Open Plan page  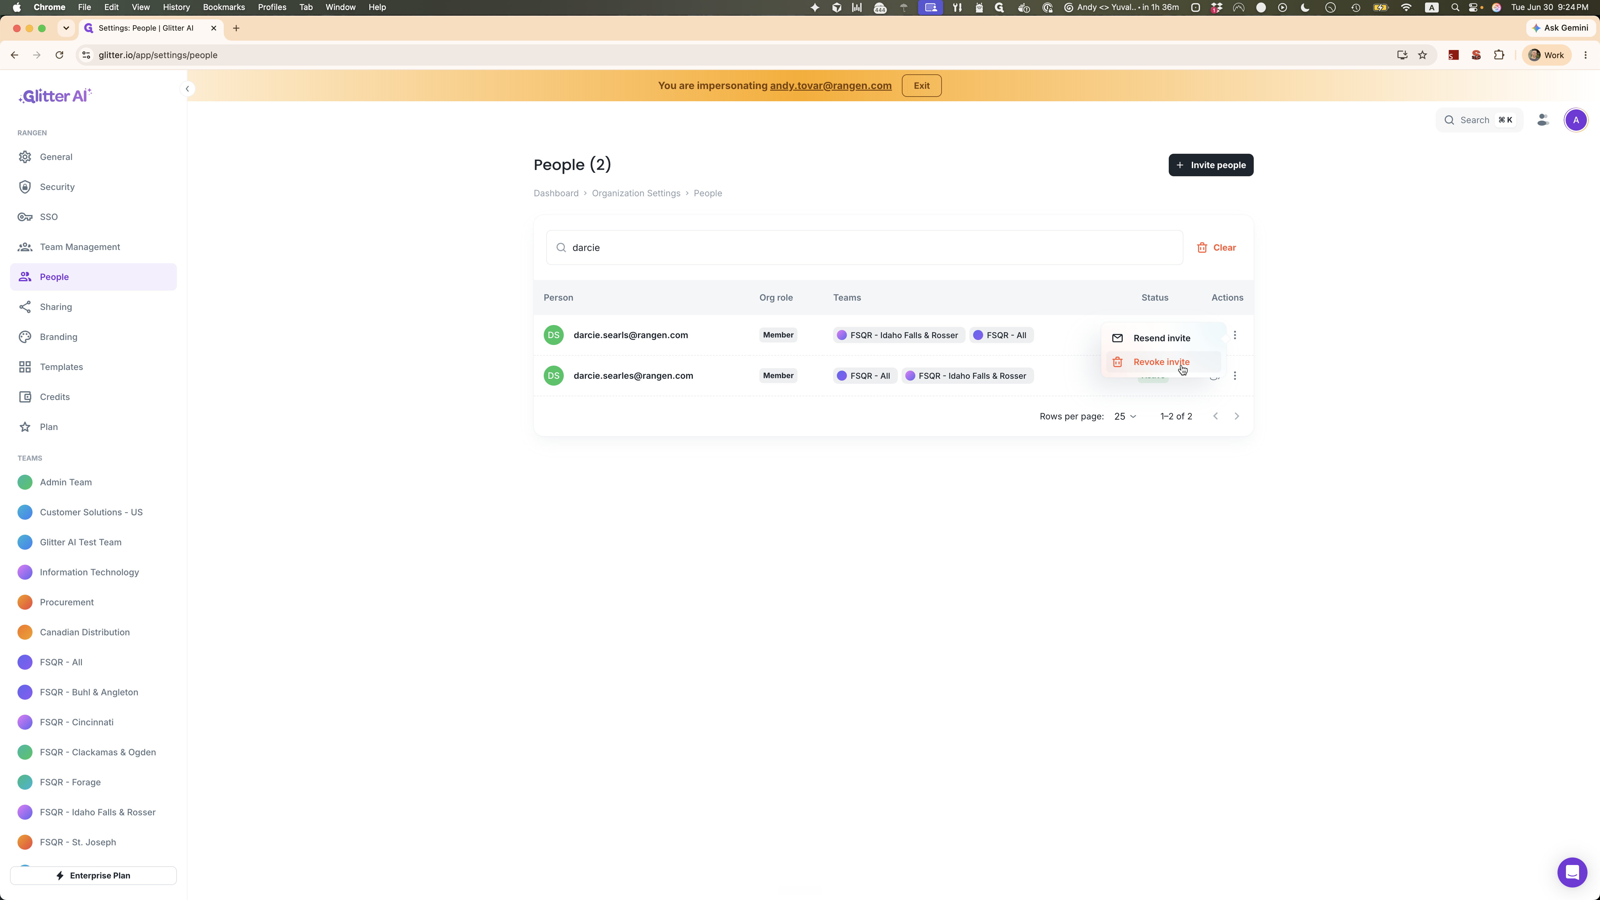(x=93, y=427)
